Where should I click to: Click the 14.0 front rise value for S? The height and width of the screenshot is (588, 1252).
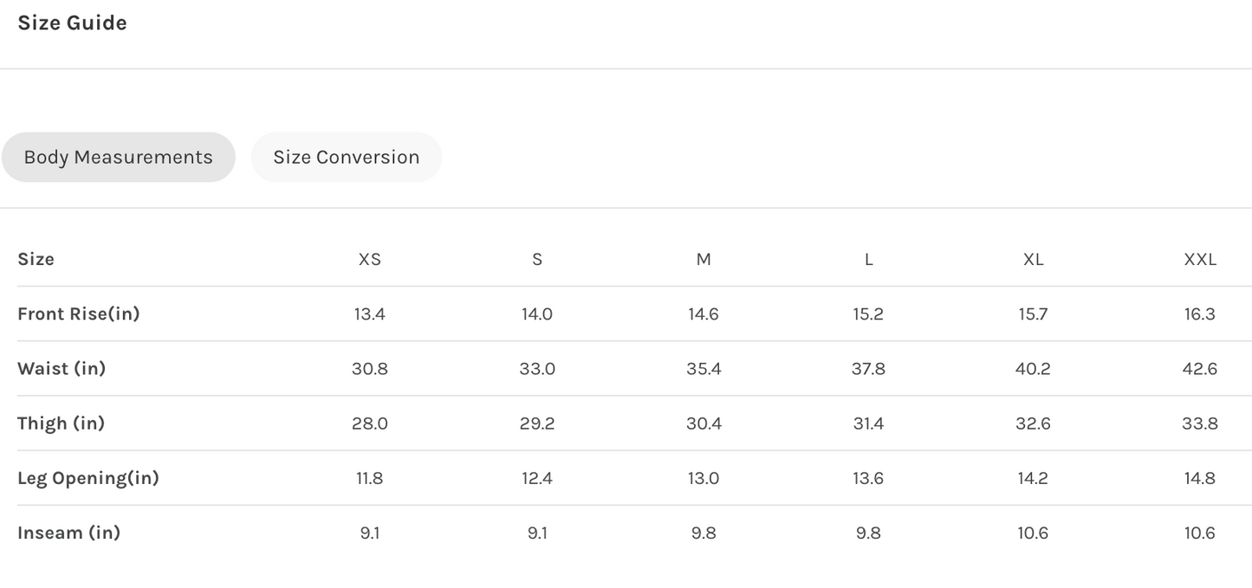537,313
